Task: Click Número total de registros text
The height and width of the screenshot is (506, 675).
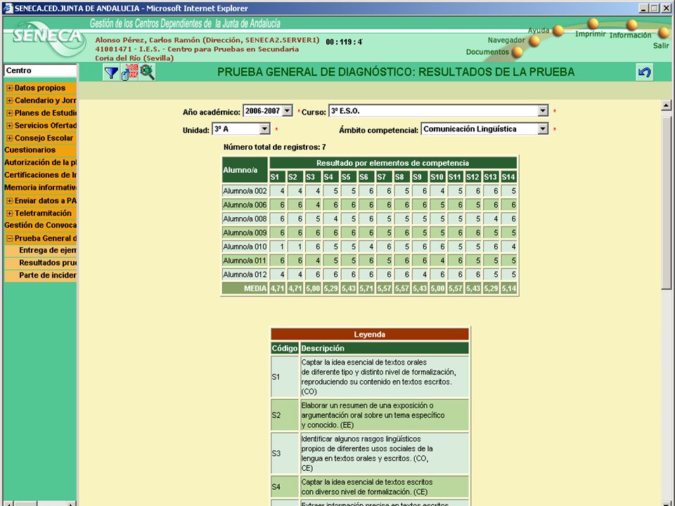Action: [275, 147]
